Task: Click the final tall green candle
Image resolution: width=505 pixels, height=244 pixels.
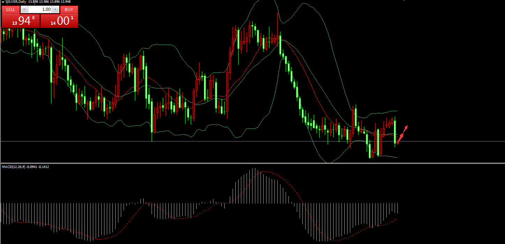Action: pos(395,132)
